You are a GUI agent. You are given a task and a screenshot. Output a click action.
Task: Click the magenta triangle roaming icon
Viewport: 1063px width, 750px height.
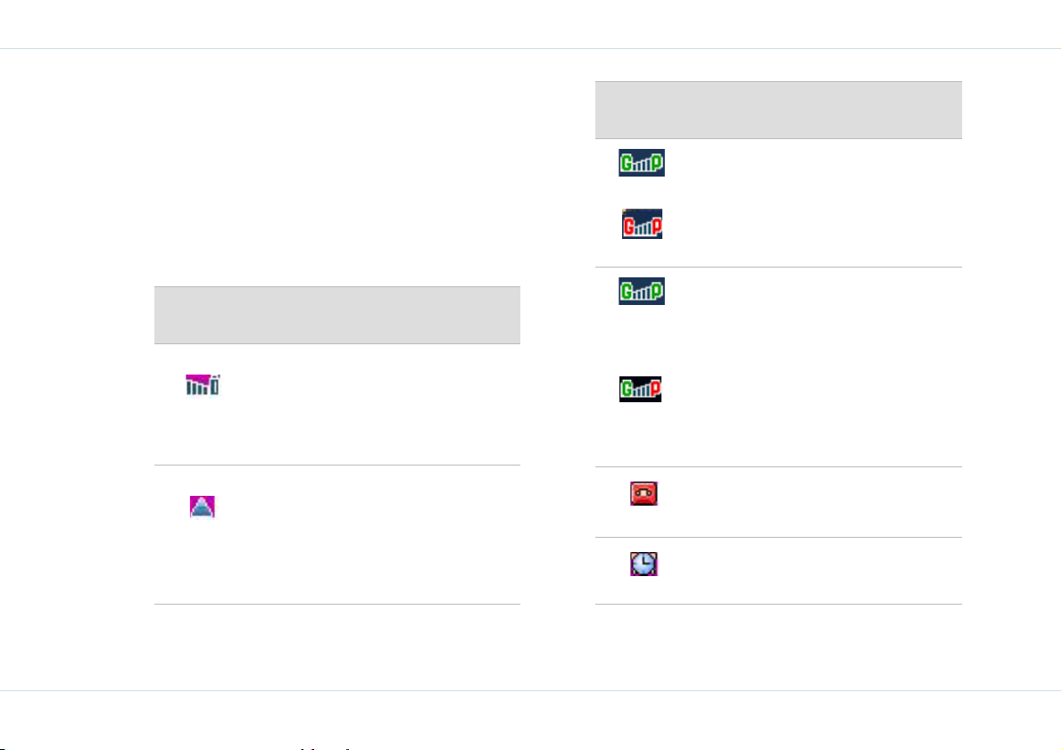pos(202,507)
